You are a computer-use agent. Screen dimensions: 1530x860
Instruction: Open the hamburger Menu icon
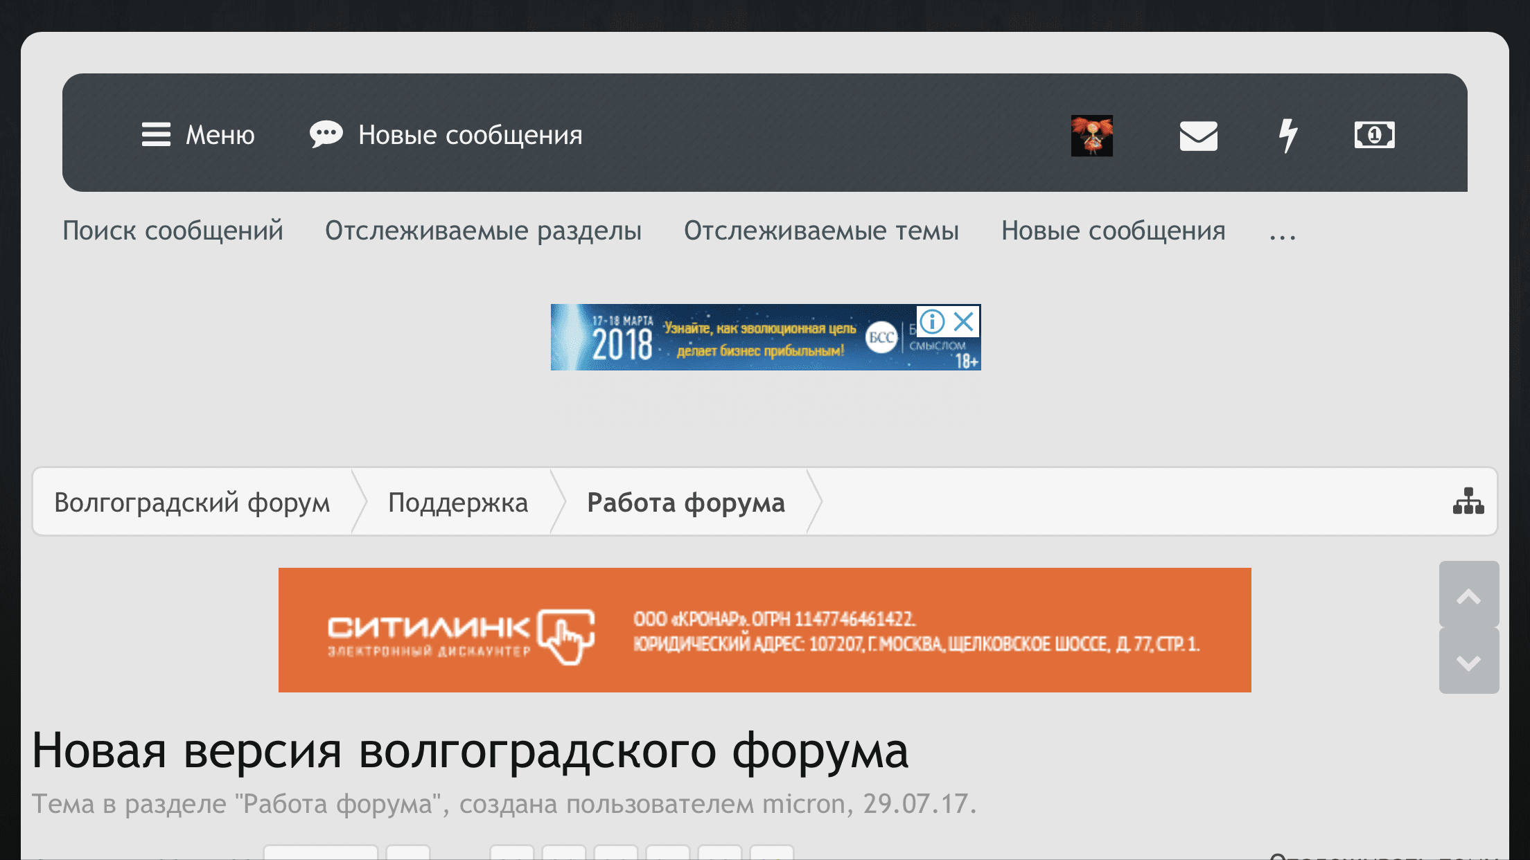click(x=156, y=134)
